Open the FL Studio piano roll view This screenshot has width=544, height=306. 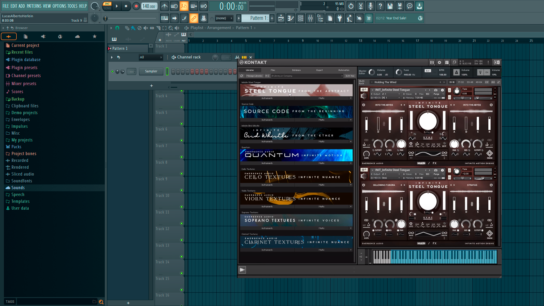click(x=290, y=18)
